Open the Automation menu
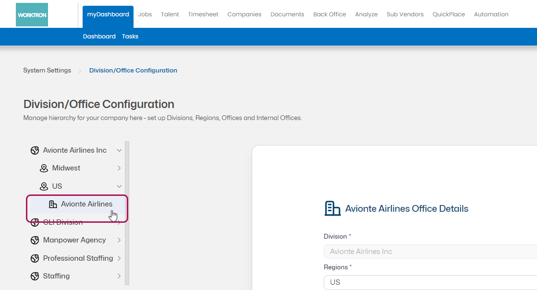 pos(491,14)
